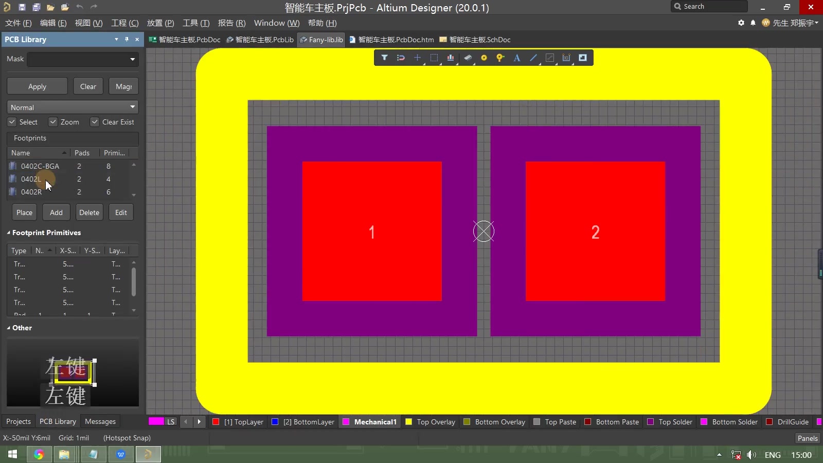The height and width of the screenshot is (463, 823).
Task: Click the Snapping magnet tool
Action: point(401,58)
